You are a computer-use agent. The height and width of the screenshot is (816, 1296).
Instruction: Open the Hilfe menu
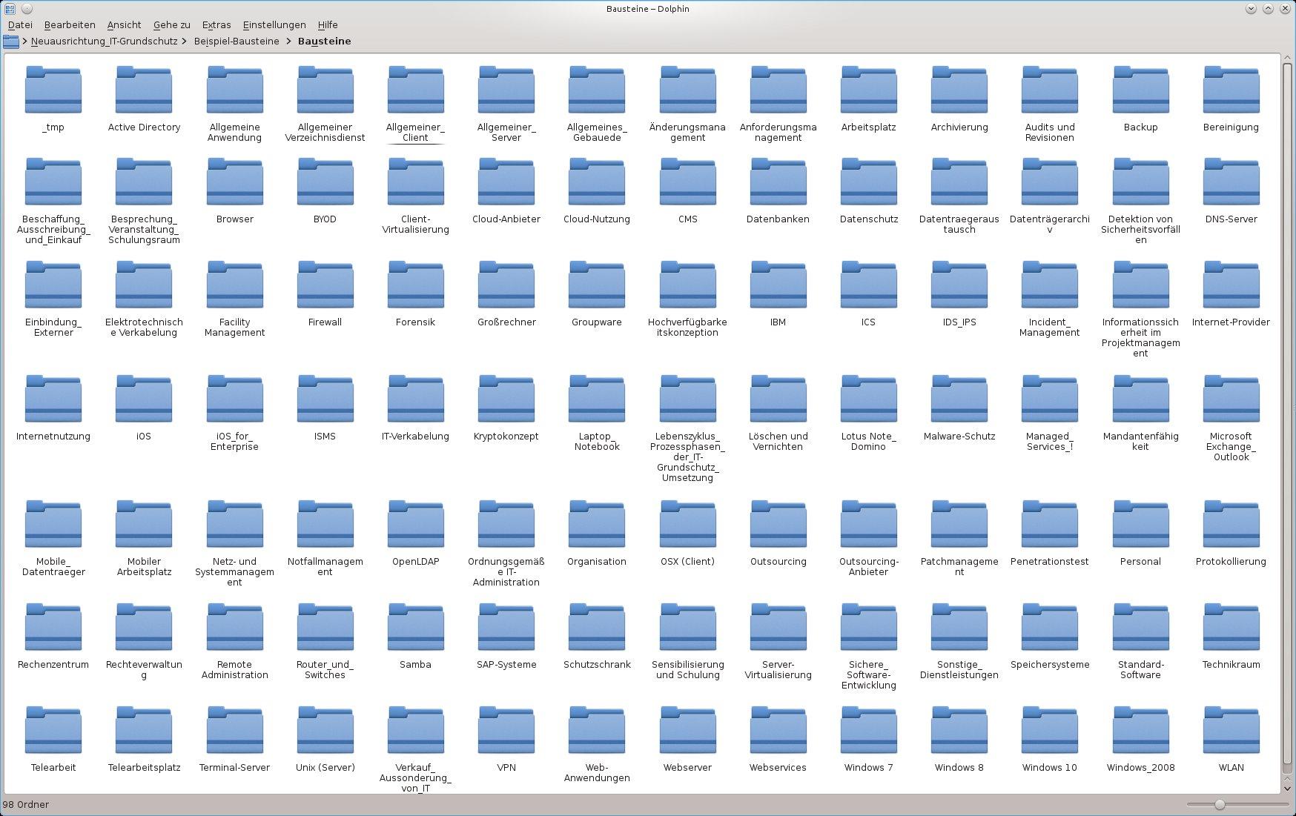point(328,24)
